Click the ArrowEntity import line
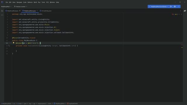 tap(36, 22)
